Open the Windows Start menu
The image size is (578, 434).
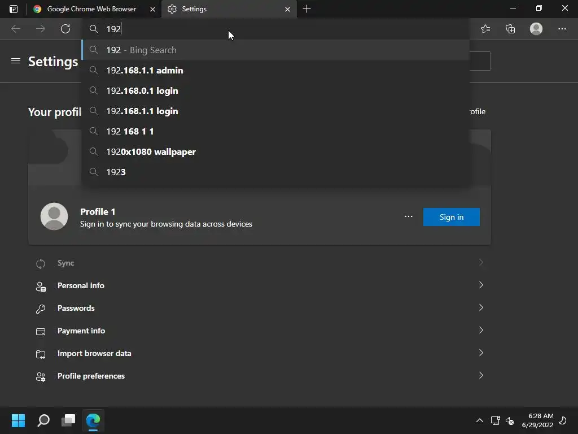(x=18, y=420)
